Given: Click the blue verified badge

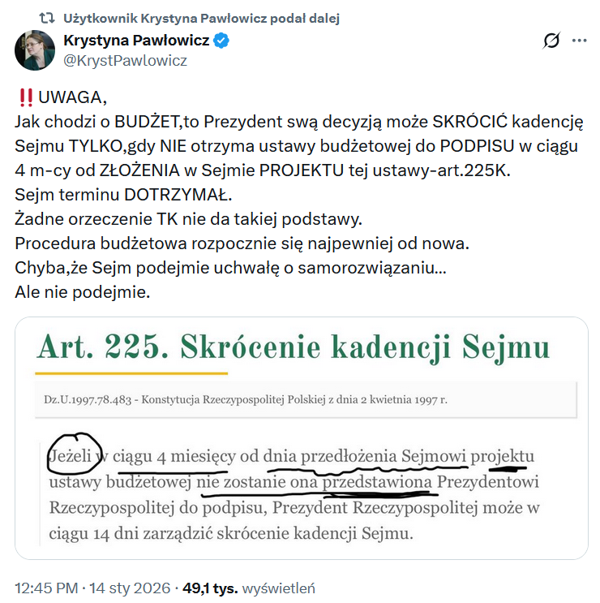Looking at the screenshot, I should (221, 41).
